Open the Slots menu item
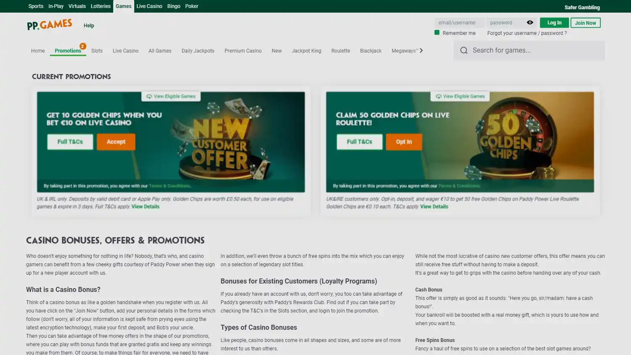 coord(97,51)
